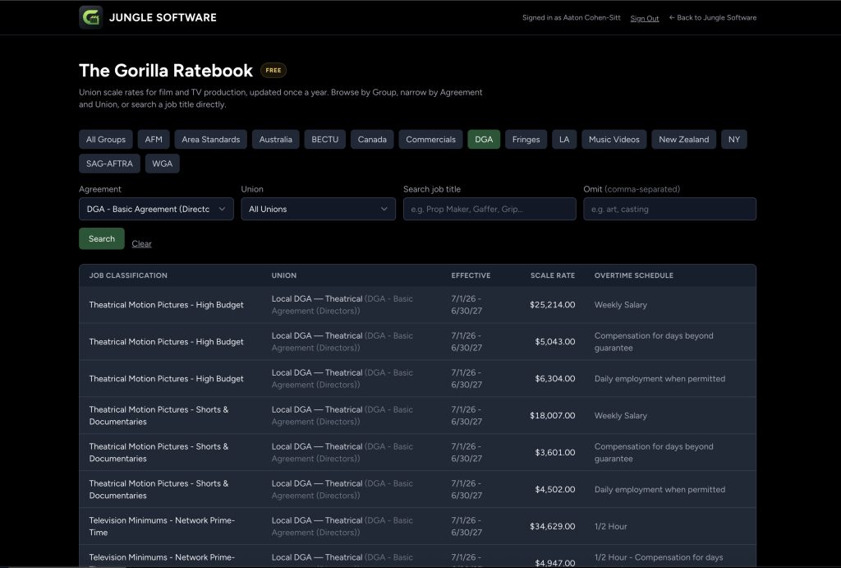The height and width of the screenshot is (568, 841).
Task: Click the JOB CLASSIFICATION column header
Action: (128, 275)
